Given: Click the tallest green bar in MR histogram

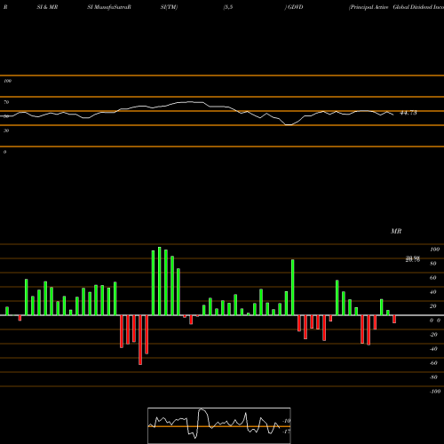Looking at the screenshot, I should click(159, 281).
